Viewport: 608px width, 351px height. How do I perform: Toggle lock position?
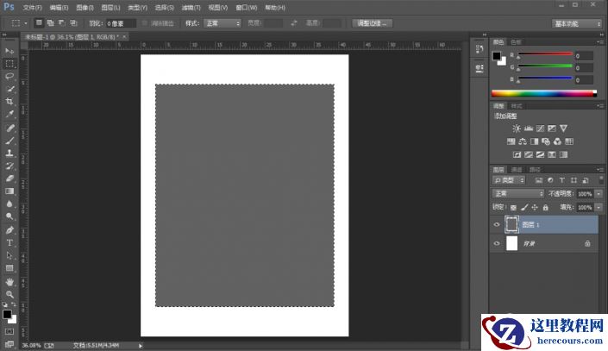pos(535,208)
